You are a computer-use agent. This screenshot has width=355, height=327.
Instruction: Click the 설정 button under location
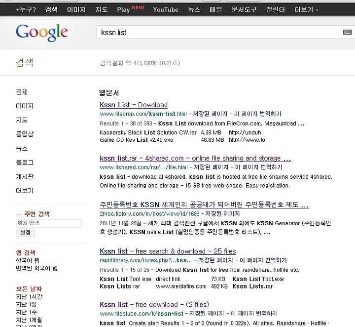(x=25, y=233)
